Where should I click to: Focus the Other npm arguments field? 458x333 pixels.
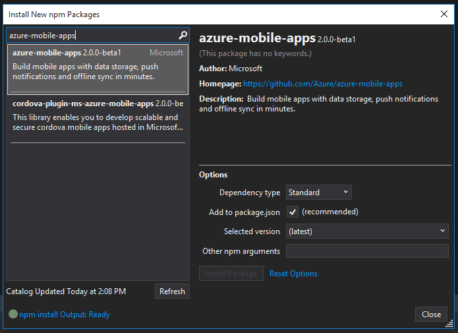coord(367,251)
